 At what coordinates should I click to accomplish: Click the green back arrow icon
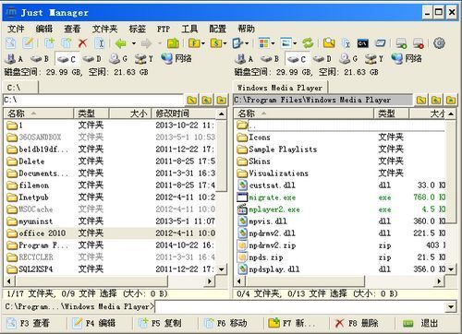[120, 43]
